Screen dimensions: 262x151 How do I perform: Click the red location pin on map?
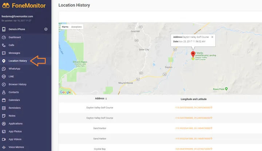point(193,55)
